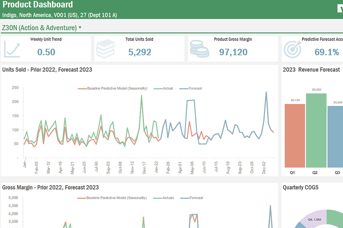The image size is (343, 228).
Task: Click the 5,292 Total Units Sold value
Action: point(140,52)
